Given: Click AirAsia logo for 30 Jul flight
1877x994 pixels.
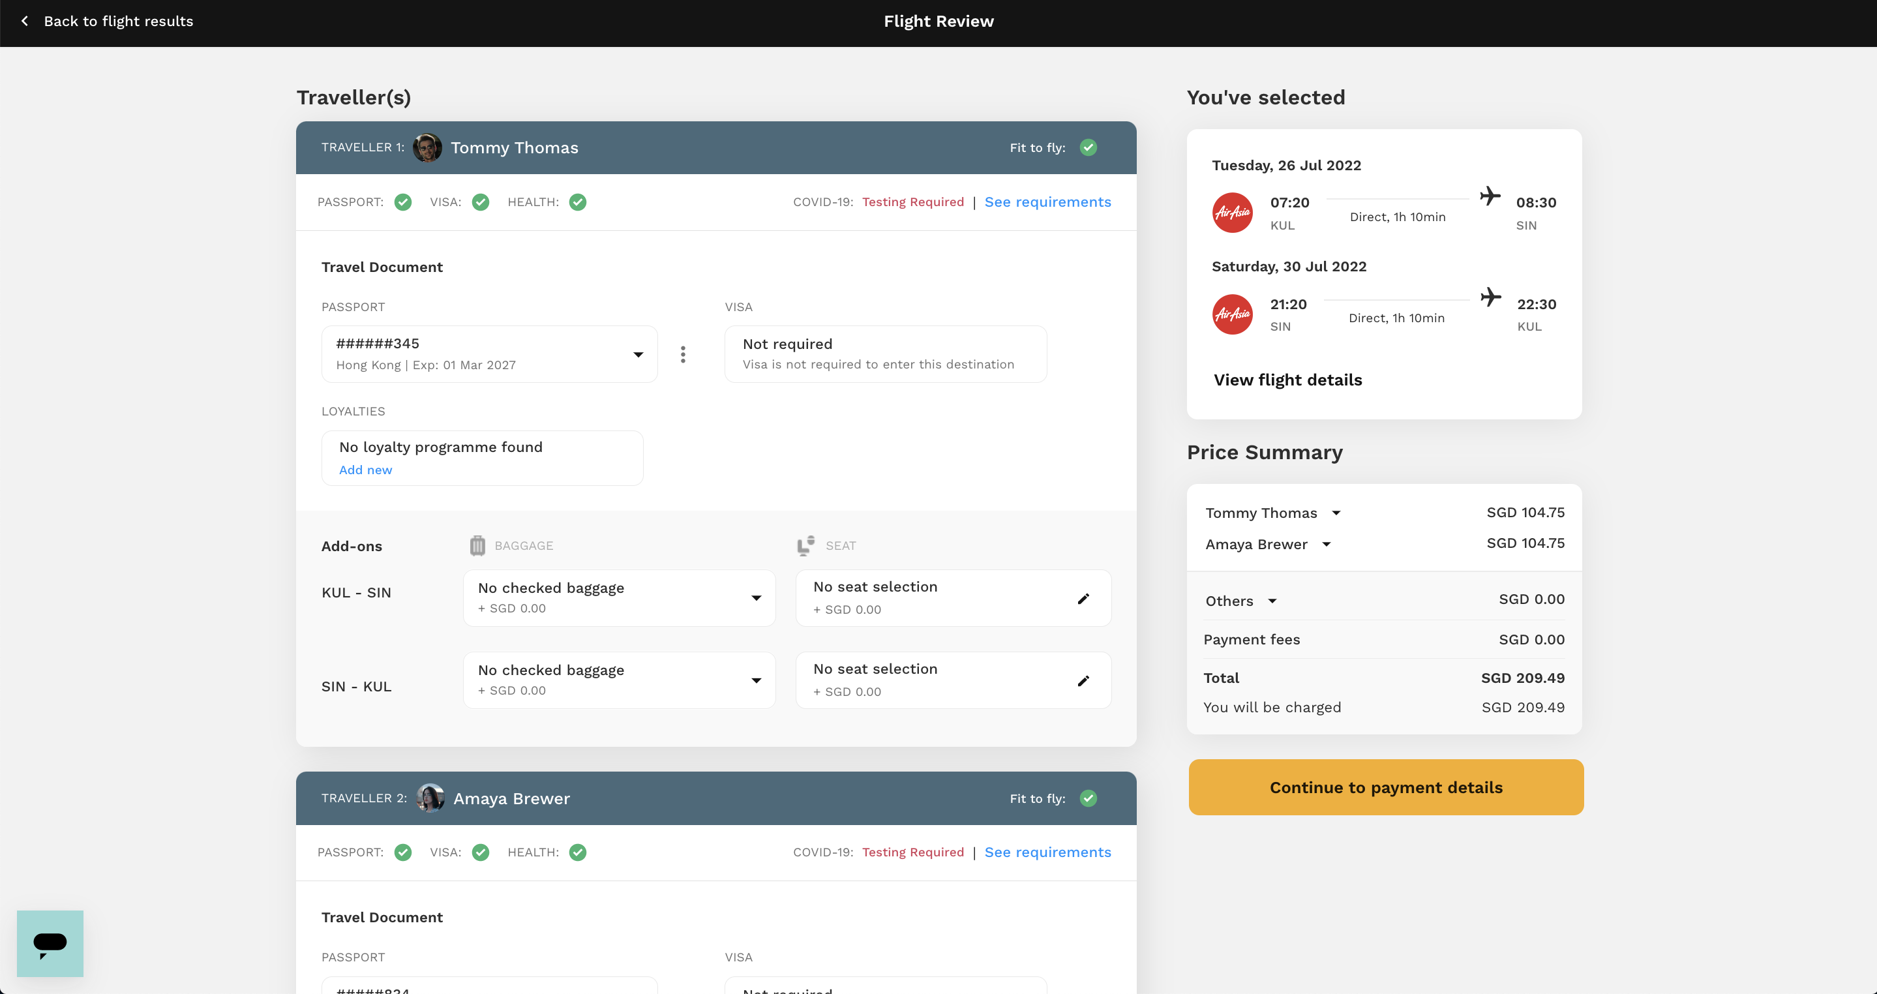Looking at the screenshot, I should (1233, 315).
